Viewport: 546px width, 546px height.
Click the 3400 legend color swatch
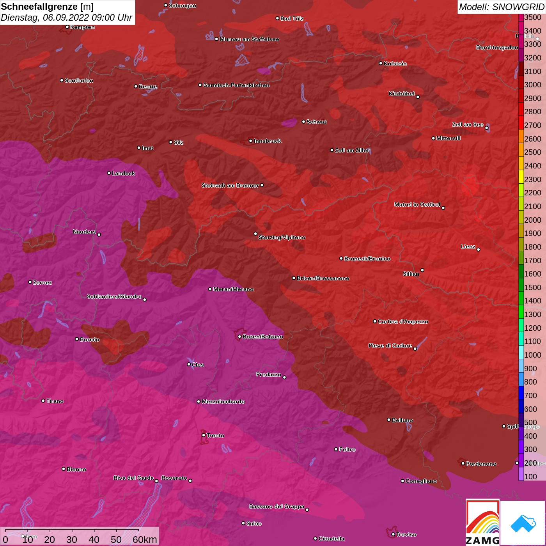click(x=521, y=28)
